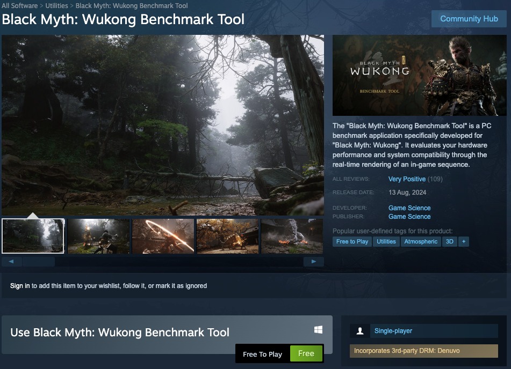This screenshot has height=369, width=511.
Task: Click Sign in link
Action: pyautogui.click(x=20, y=286)
